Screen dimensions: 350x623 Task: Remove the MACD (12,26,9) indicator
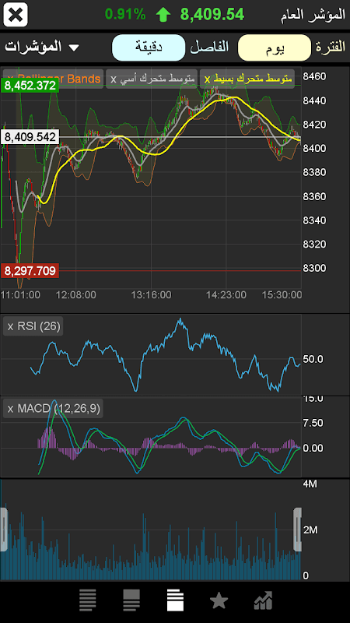point(11,408)
